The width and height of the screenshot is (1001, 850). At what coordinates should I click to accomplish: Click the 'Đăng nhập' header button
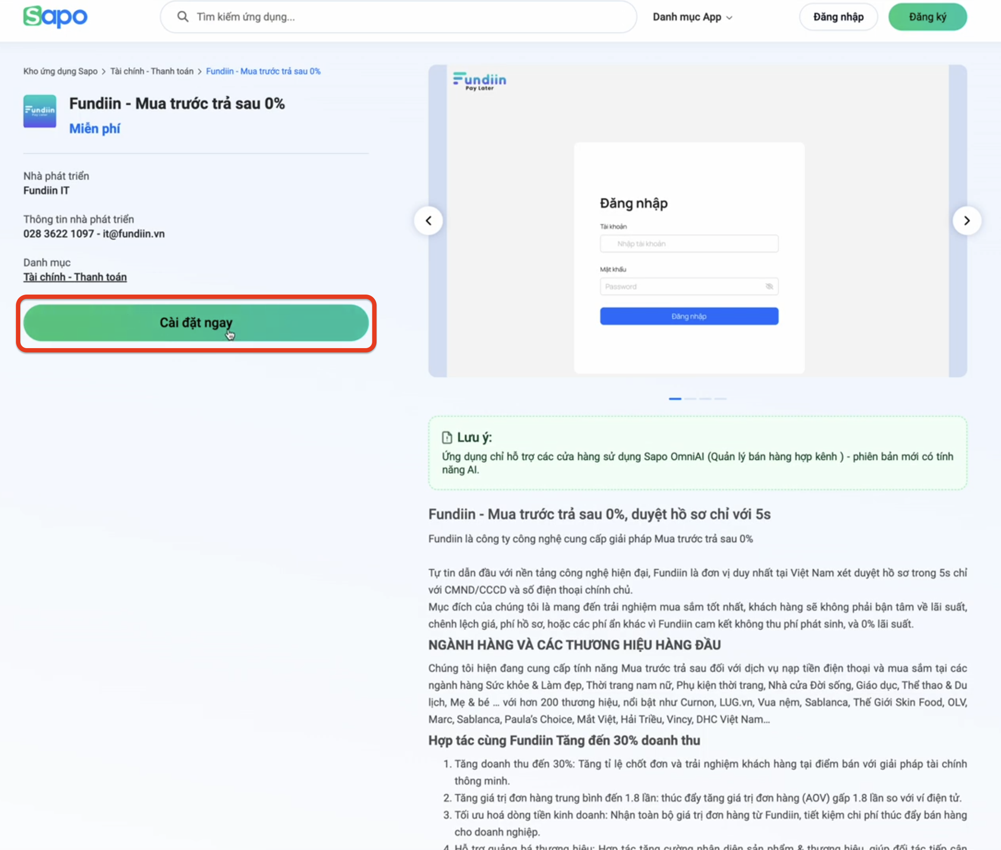pyautogui.click(x=838, y=17)
